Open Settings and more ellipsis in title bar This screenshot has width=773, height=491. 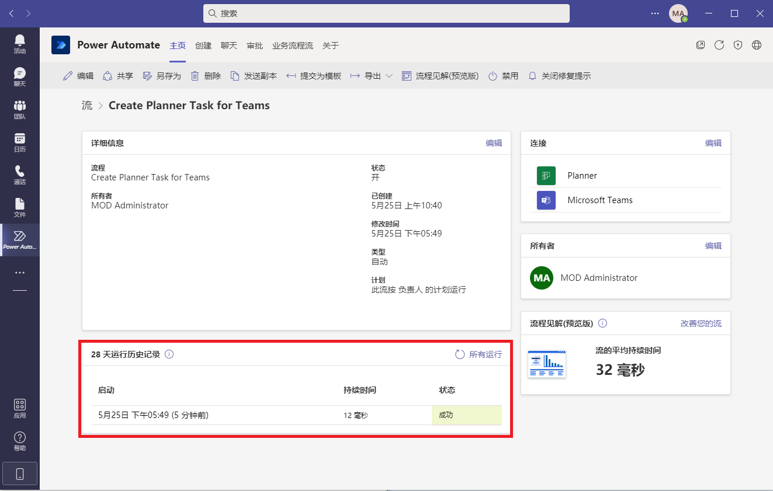[656, 13]
